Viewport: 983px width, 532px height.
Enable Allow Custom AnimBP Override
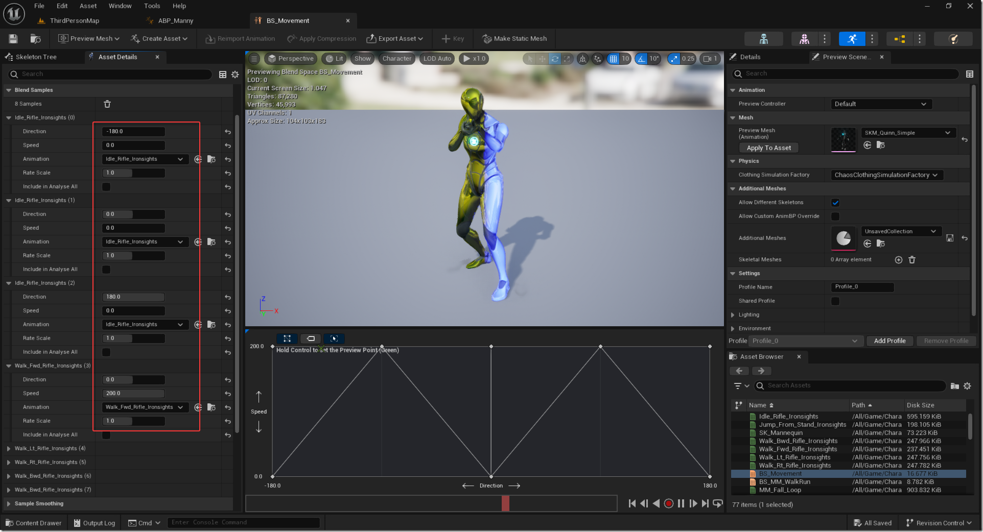(835, 216)
